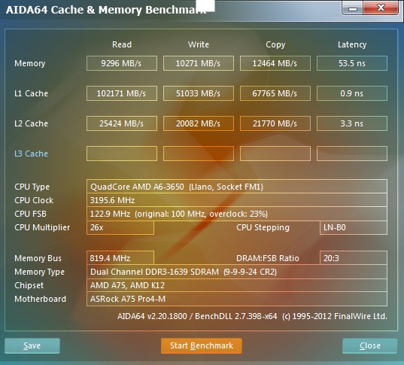Viewport: 404px width, 365px height.
Task: Click the empty L3 Cache latency field
Action: coord(352,154)
